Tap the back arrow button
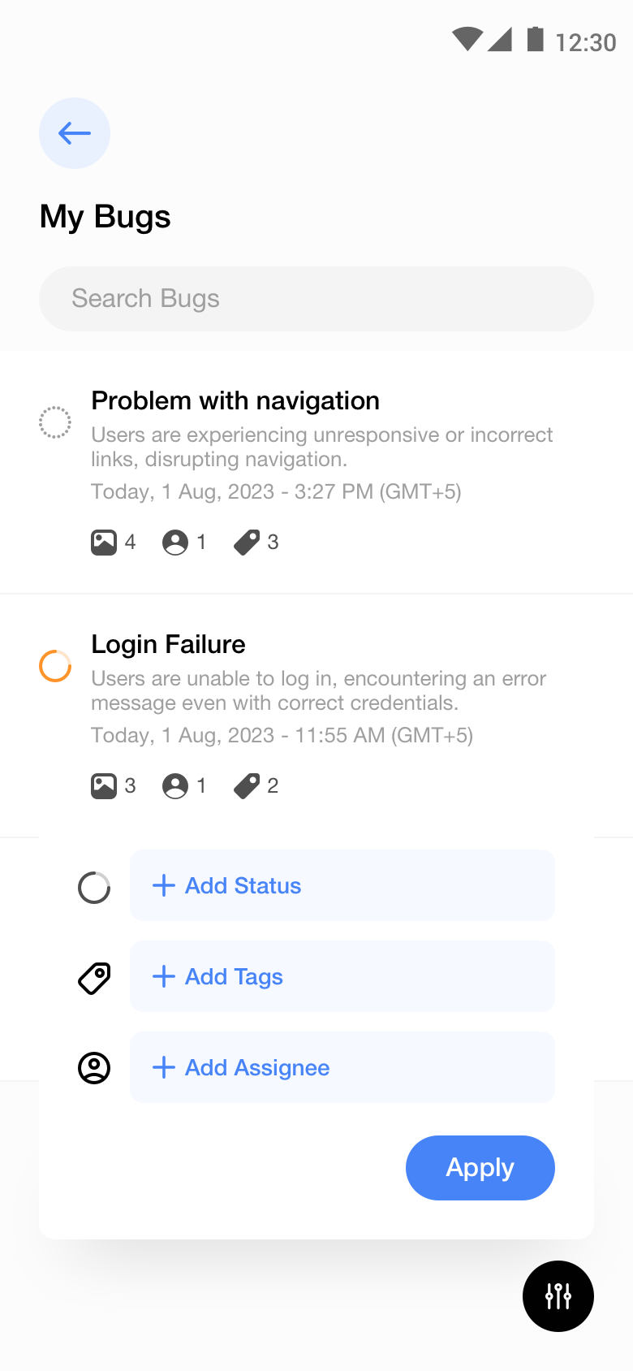This screenshot has height=1371, width=633. click(75, 133)
